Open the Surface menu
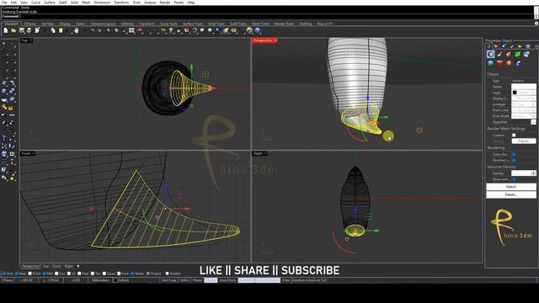This screenshot has width=539, height=303. pos(50,3)
